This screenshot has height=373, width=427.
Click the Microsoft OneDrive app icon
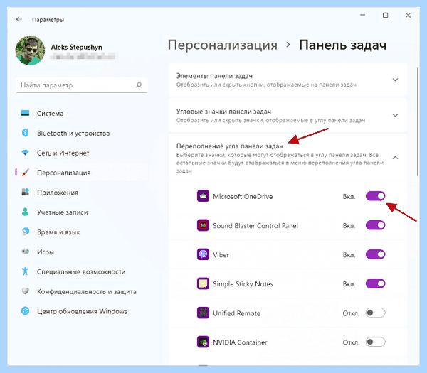[203, 196]
